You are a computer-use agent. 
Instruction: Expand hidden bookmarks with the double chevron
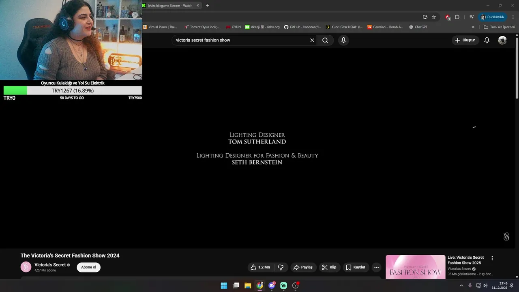tap(473, 27)
